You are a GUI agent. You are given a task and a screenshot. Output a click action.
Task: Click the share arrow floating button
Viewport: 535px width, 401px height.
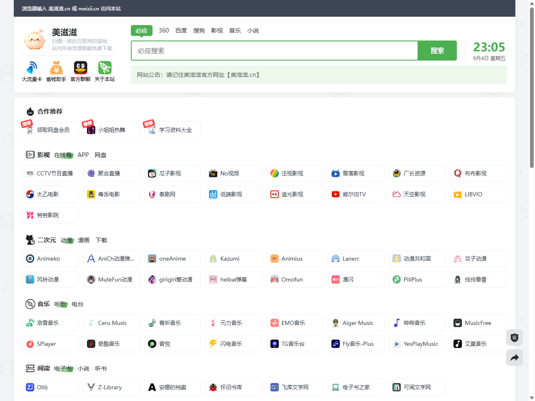point(515,358)
